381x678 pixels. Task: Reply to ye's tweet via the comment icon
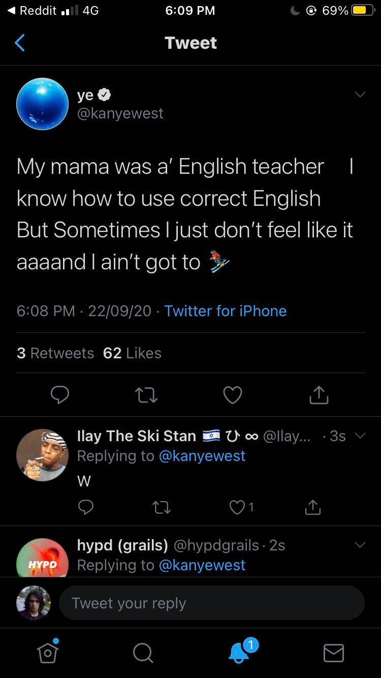(x=59, y=395)
